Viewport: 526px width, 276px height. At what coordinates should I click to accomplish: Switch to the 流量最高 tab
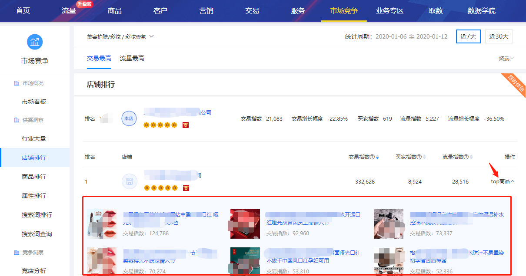click(132, 58)
